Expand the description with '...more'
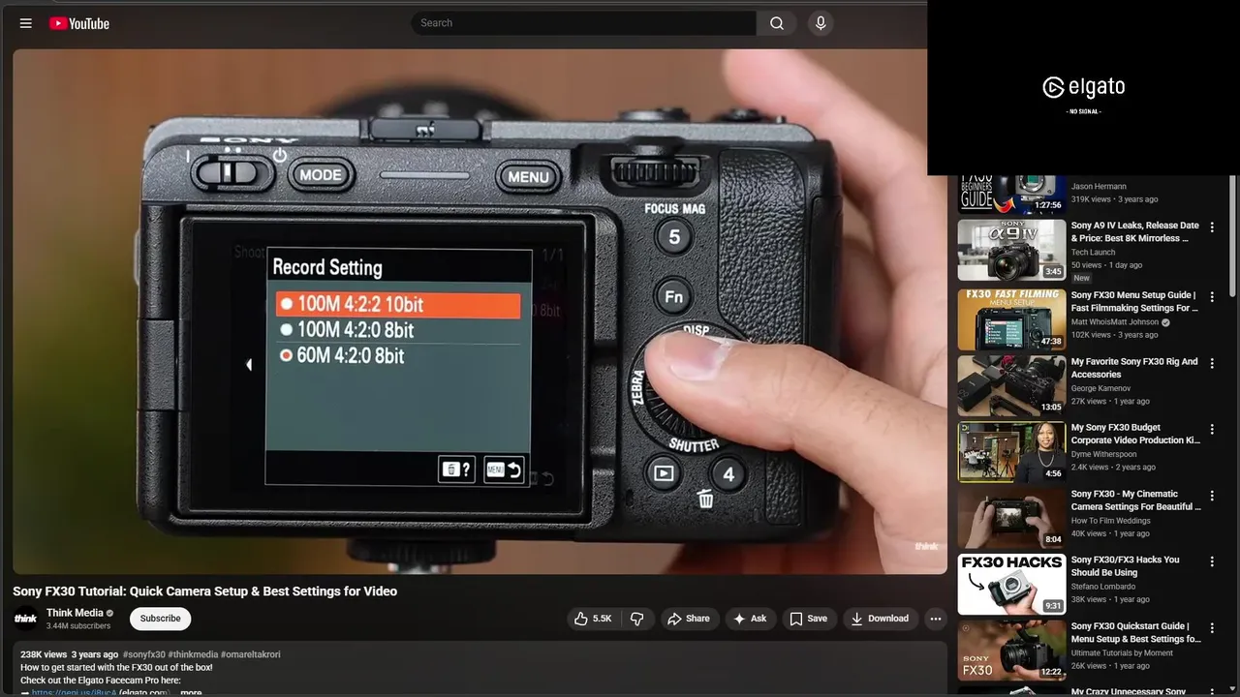Viewport: 1240px width, 697px height. pos(190,692)
